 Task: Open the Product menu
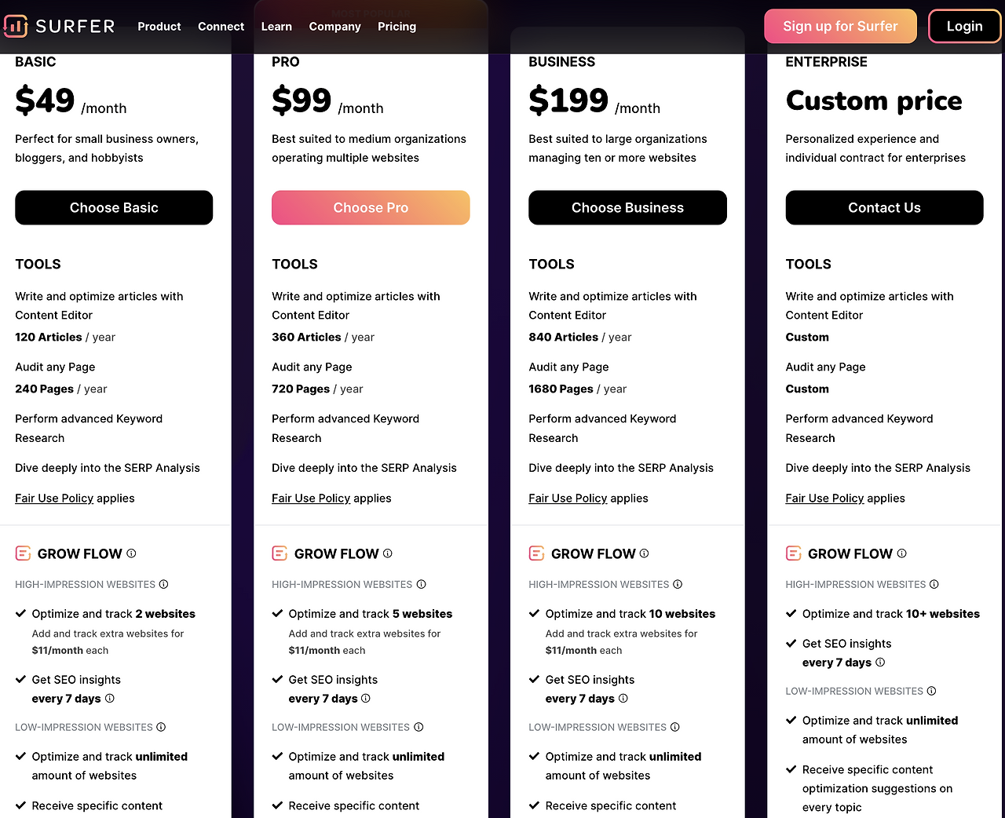point(159,27)
